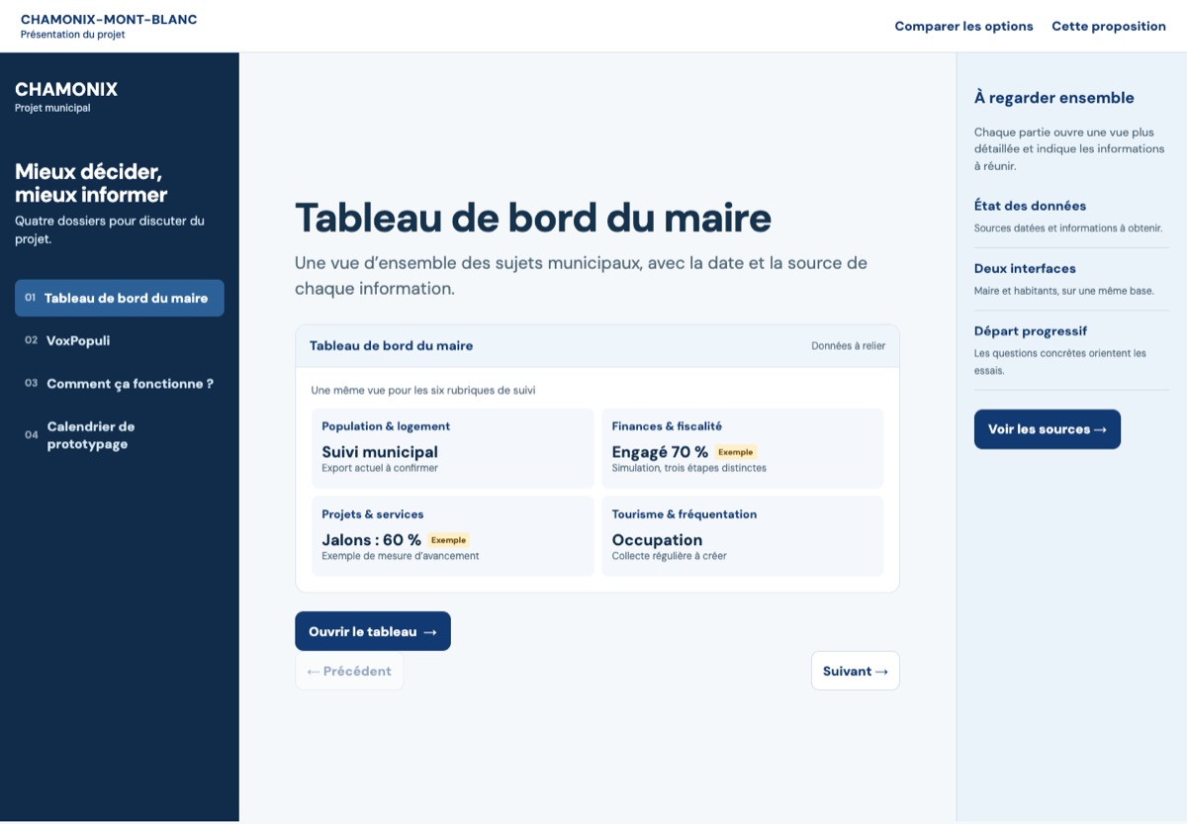Click CHAMONIX-MONT-BLANC header title

click(109, 20)
